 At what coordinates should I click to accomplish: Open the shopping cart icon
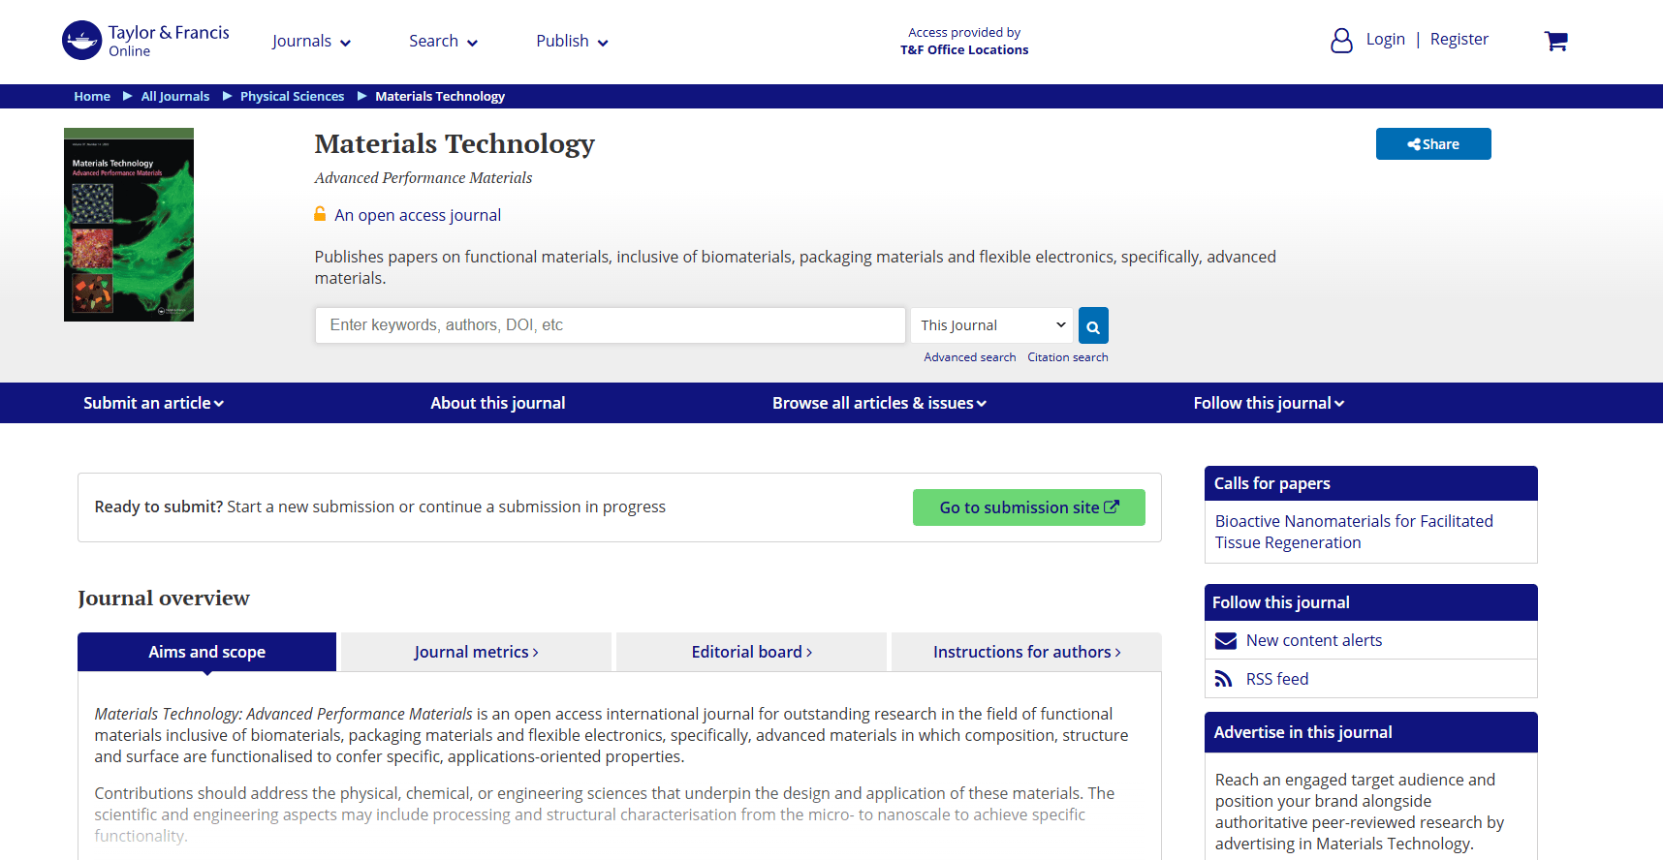(x=1555, y=41)
